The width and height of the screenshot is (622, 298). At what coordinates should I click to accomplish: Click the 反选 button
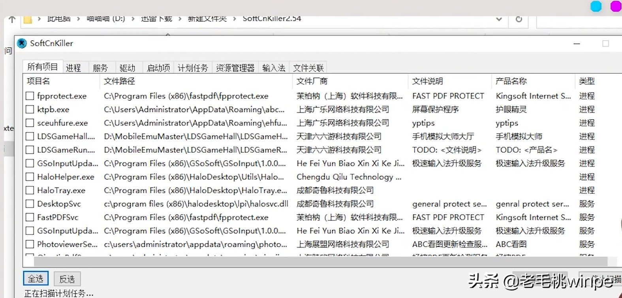[67, 279]
